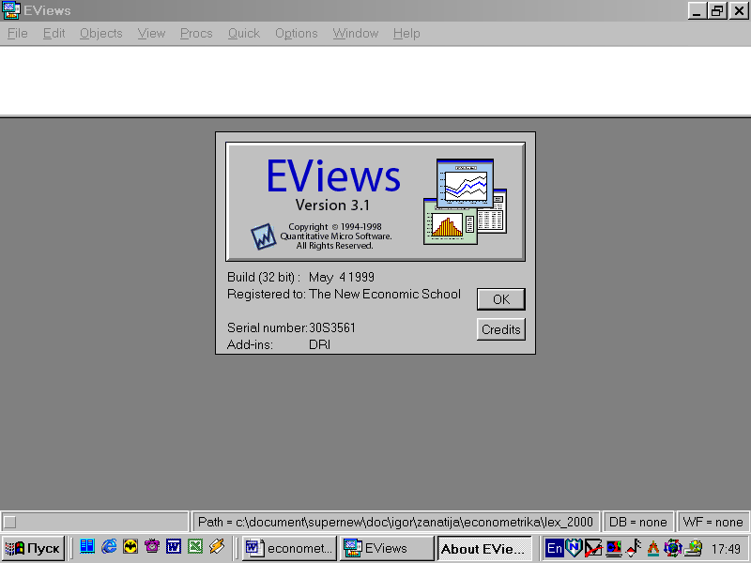This screenshot has height=563, width=751.
Task: Launch Microsoft Word from quick launch
Action: tap(174, 547)
